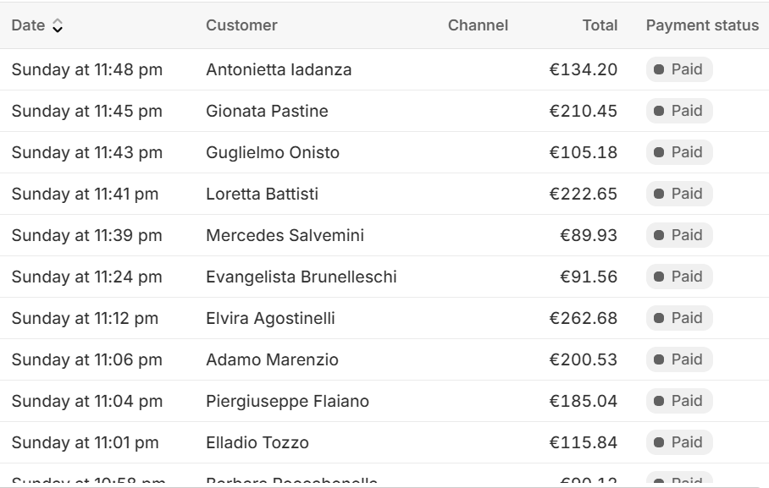
Task: Click the Paid badge for Mercedes Salvemini
Action: [678, 235]
